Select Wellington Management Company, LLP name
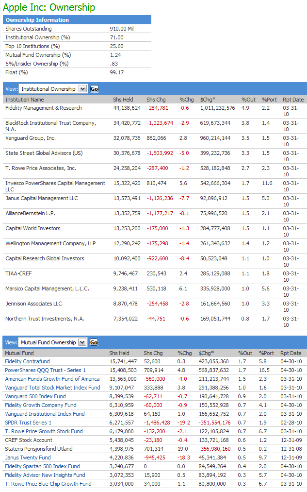This screenshot has height=492, width=307. click(x=50, y=243)
